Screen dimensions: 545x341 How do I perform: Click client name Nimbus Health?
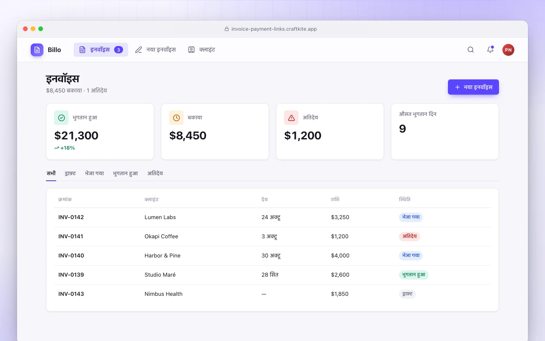tap(163, 294)
